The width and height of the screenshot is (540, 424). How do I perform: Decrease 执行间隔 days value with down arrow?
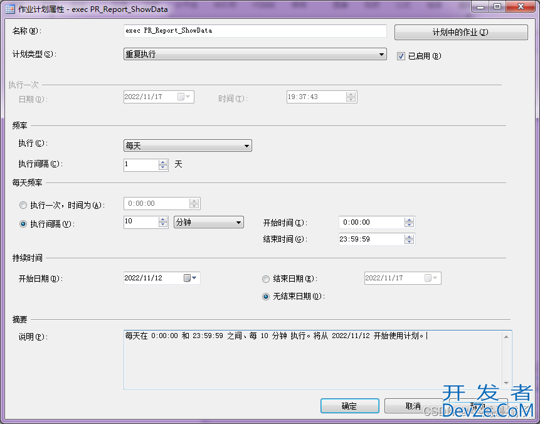click(x=163, y=167)
